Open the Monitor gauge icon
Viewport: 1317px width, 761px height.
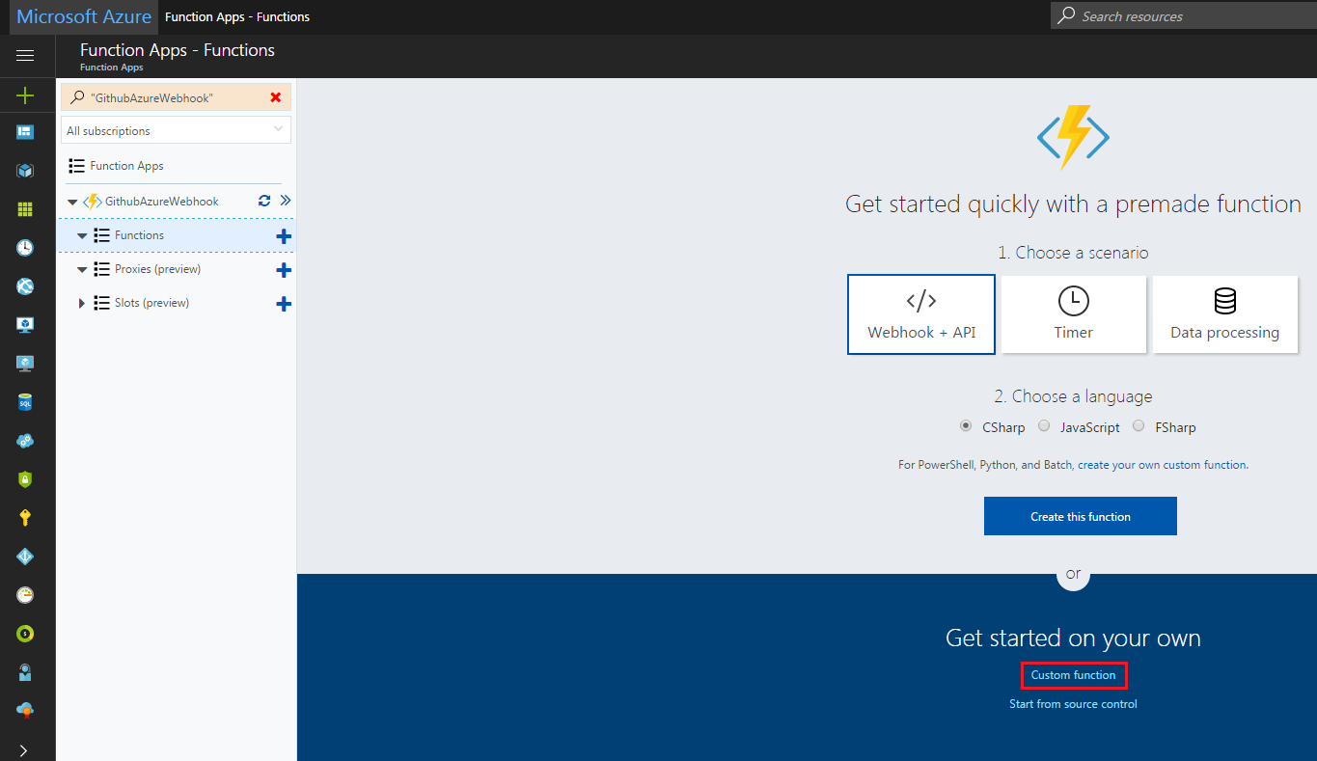pos(25,595)
